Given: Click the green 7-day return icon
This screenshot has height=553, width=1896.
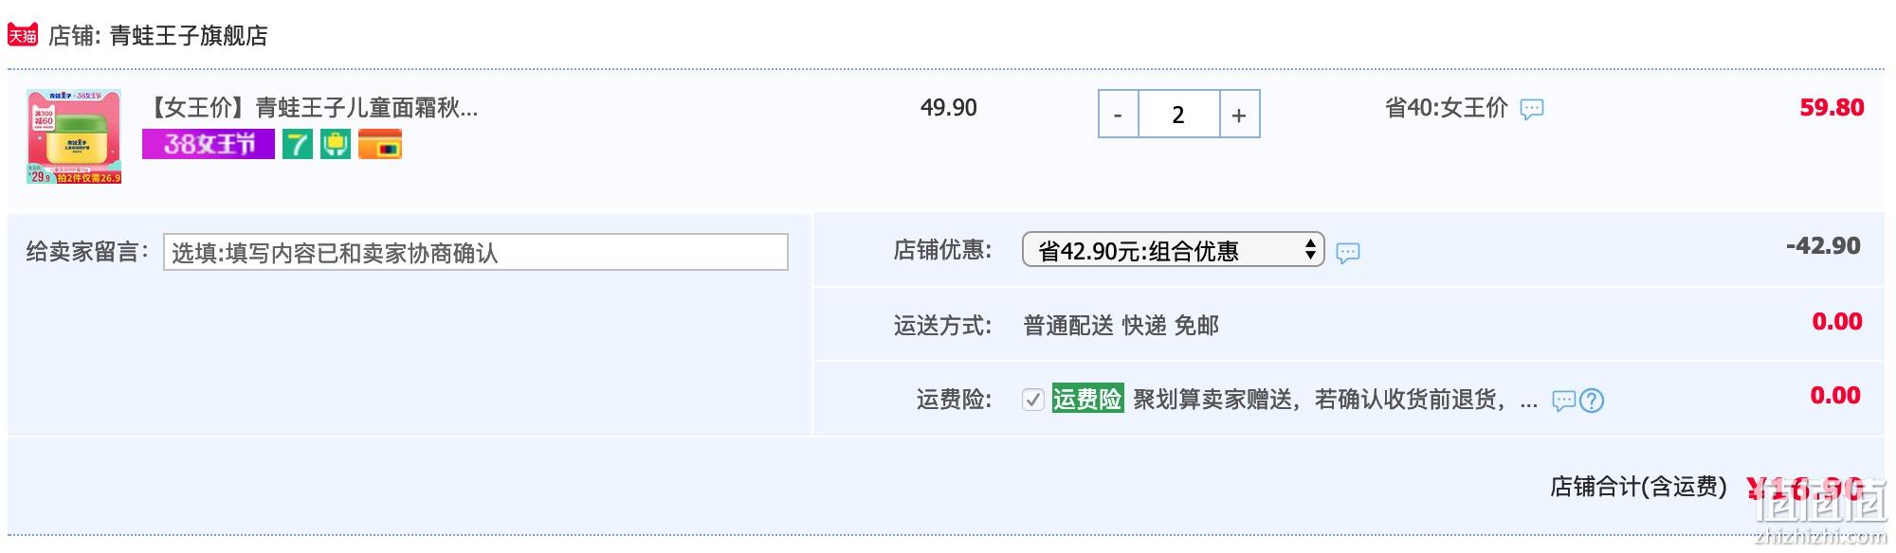Looking at the screenshot, I should (x=298, y=144).
